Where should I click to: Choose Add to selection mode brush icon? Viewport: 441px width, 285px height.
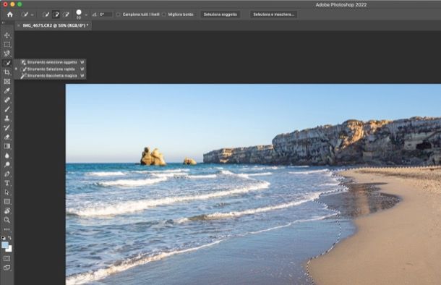pos(56,14)
